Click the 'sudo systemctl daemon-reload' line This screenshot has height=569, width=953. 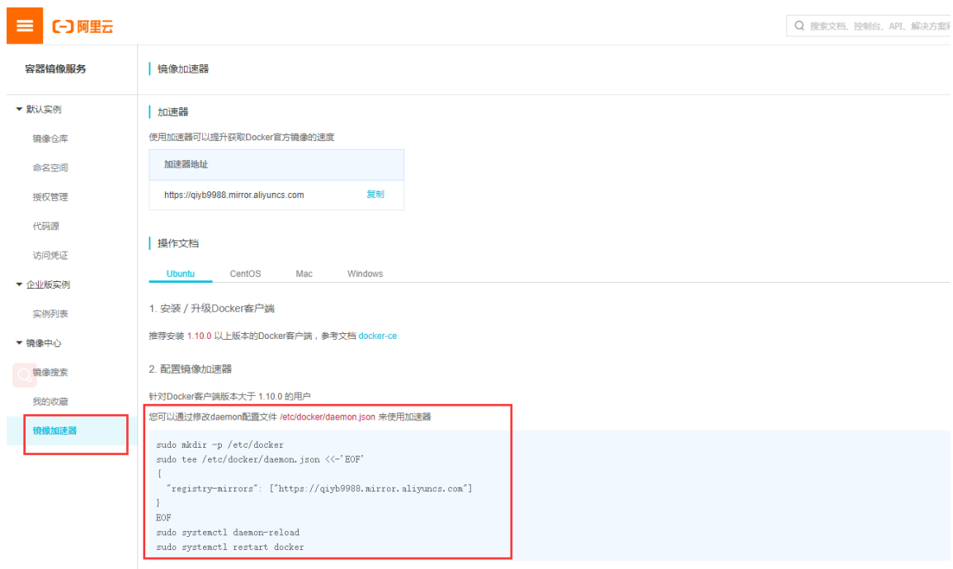(228, 533)
